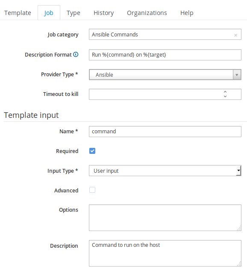The image size is (247, 270).
Task: Open the History tab
Action: 104,13
